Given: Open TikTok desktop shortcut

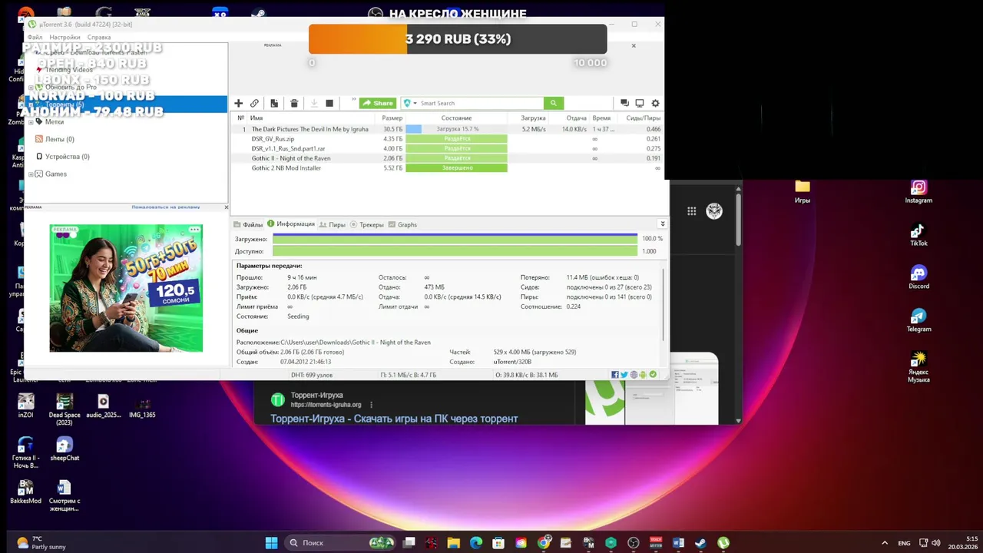Looking at the screenshot, I should click(x=918, y=234).
